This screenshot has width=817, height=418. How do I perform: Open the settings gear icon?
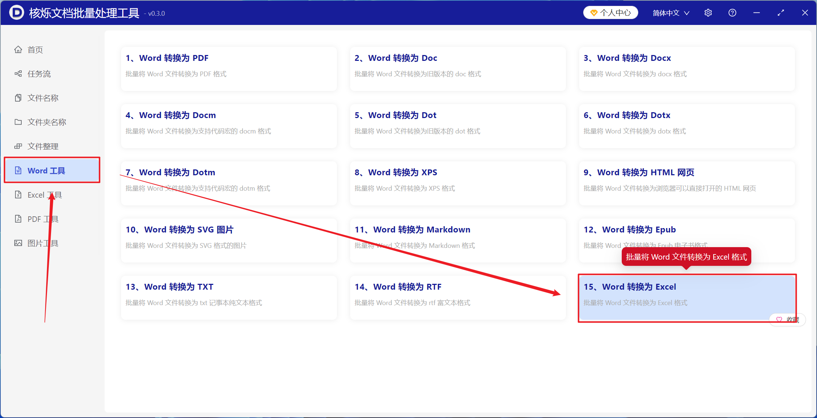click(x=708, y=13)
